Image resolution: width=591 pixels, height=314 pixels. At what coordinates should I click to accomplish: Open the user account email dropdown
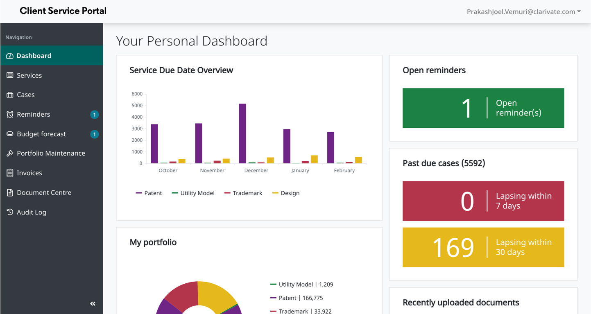tap(523, 12)
